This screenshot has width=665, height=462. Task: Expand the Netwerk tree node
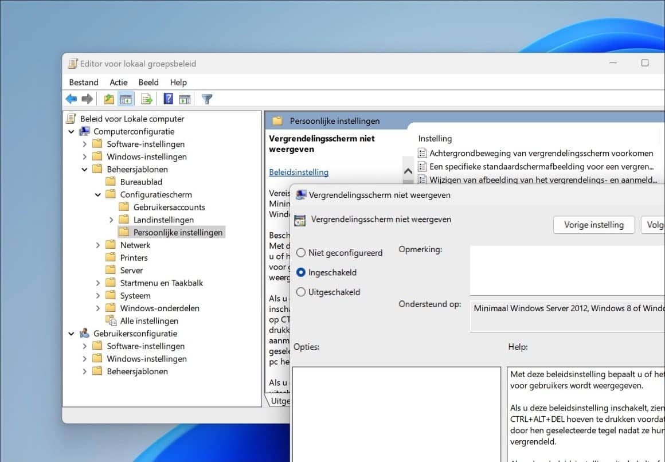coord(99,245)
